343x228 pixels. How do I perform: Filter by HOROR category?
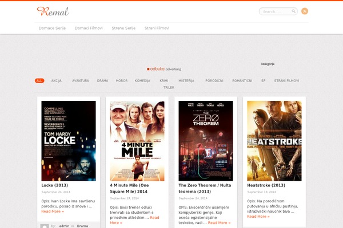point(122,81)
